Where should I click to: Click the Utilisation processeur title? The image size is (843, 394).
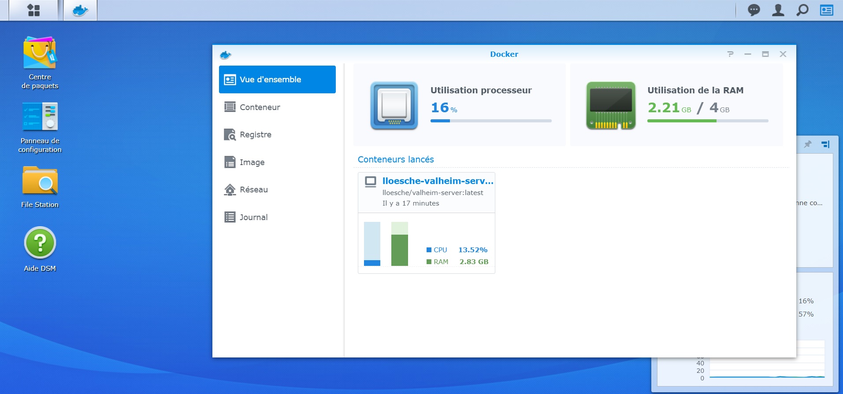[x=481, y=90]
